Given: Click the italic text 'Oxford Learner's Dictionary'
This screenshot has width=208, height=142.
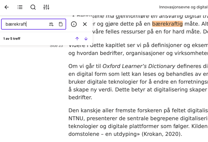Looking at the screenshot, I should pos(139,66).
